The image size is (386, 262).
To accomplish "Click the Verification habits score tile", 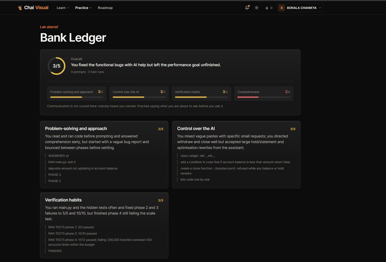I will tap(201, 93).
